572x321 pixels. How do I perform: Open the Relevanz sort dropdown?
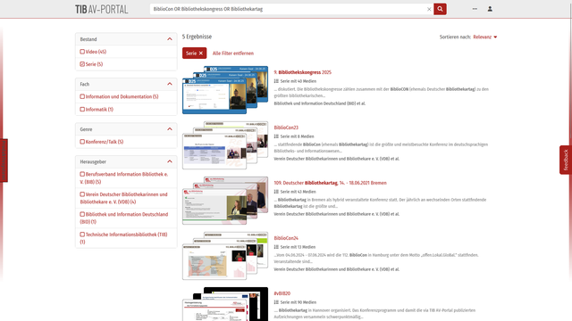coord(484,37)
